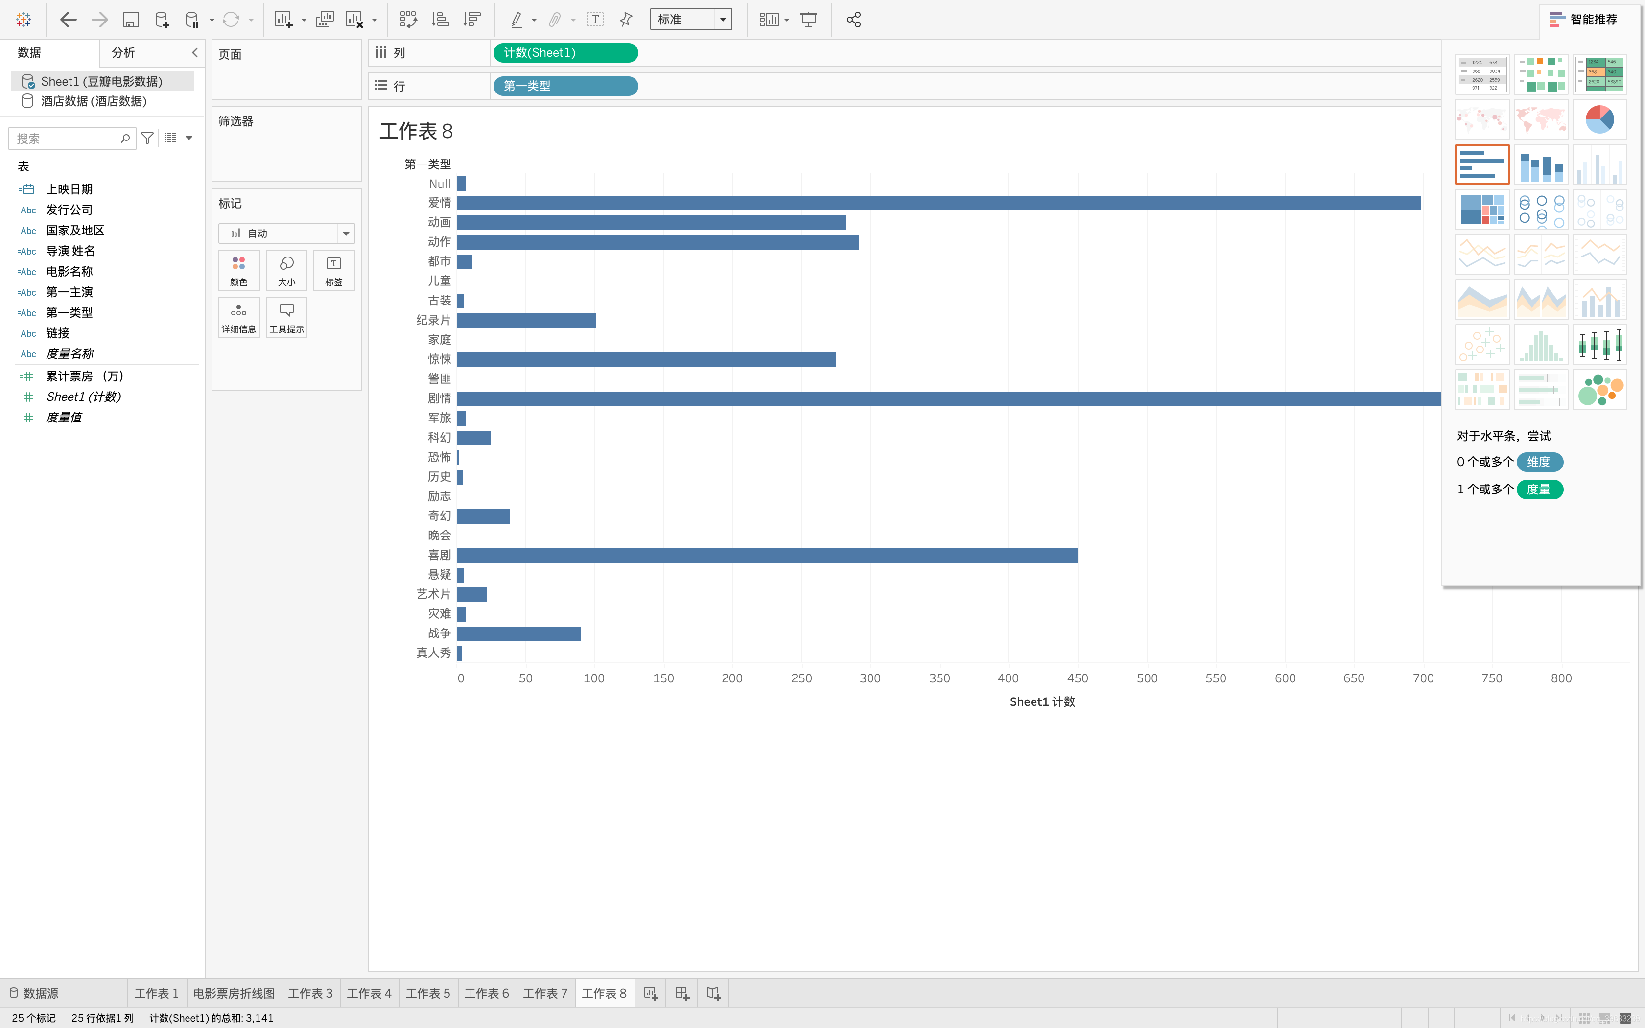
Task: Select the pie chart thumbnail
Action: [x=1599, y=119]
